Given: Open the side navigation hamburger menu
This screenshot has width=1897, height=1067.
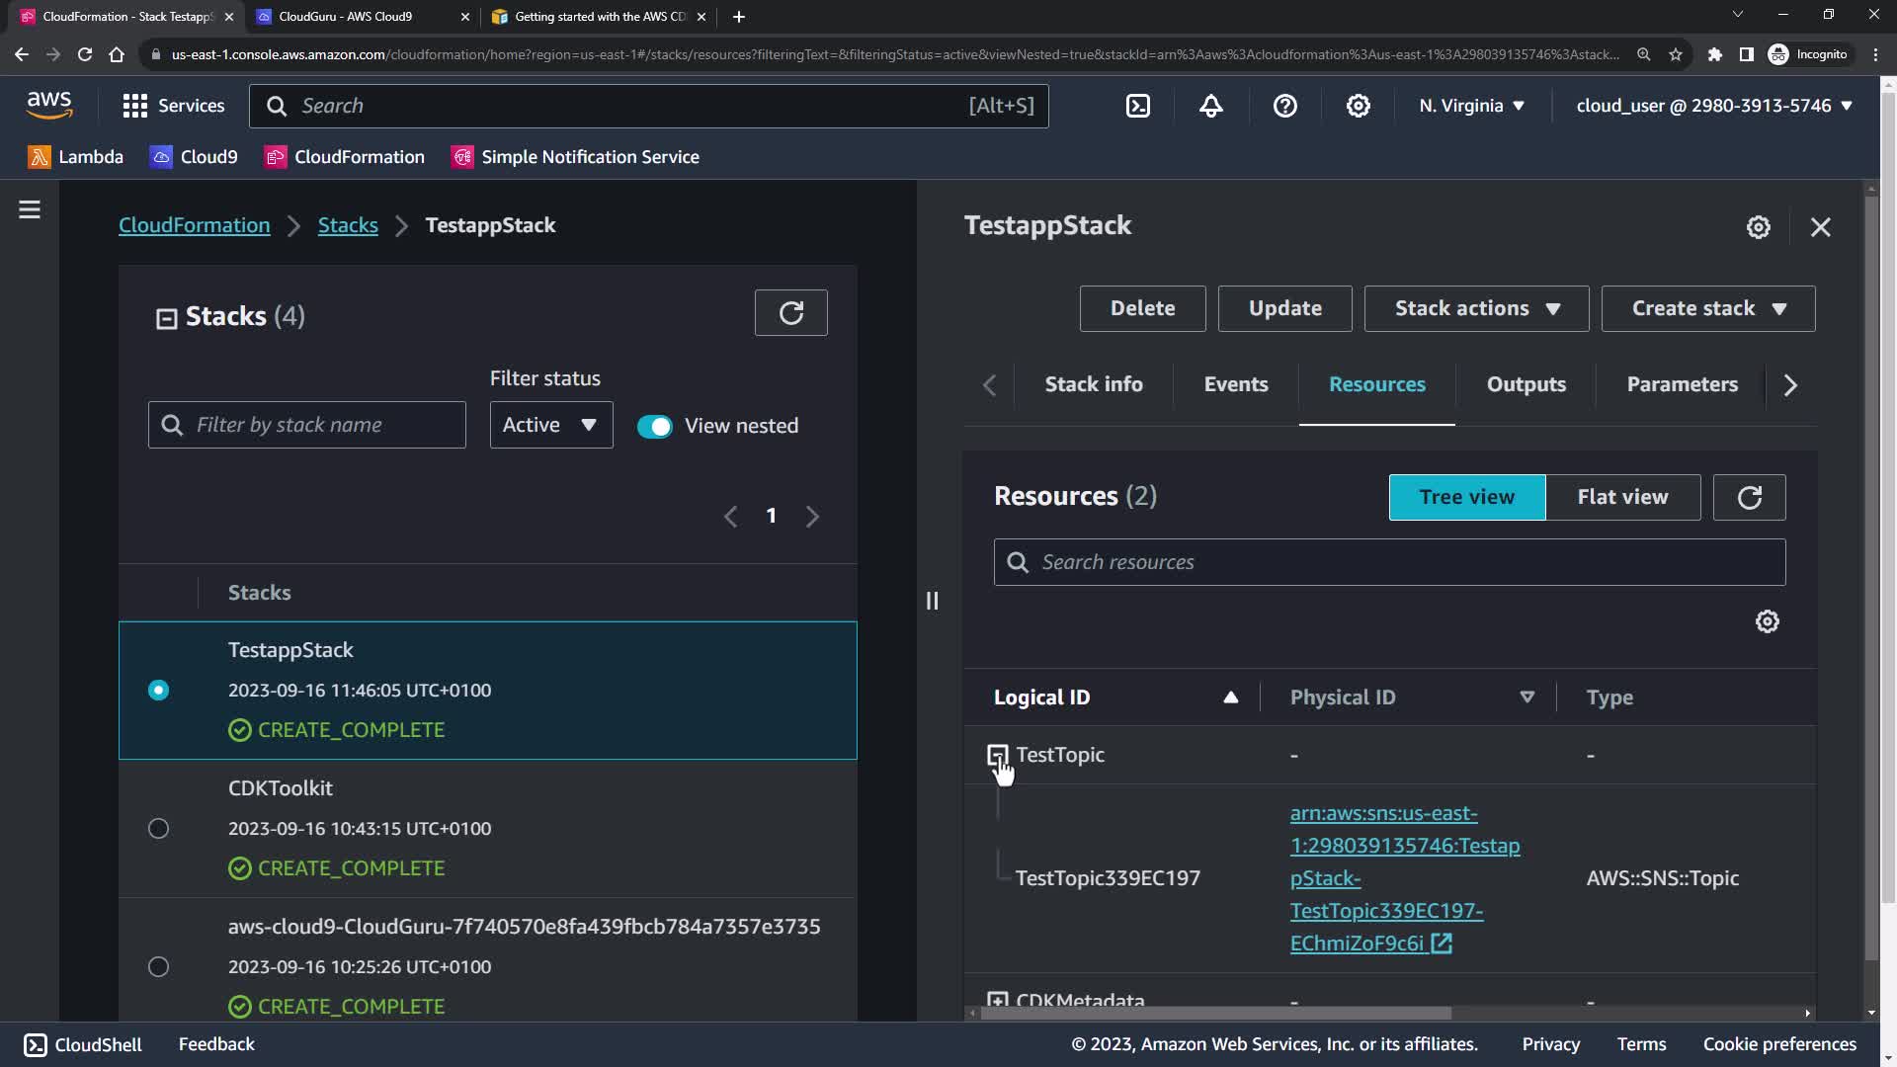Looking at the screenshot, I should point(30,209).
